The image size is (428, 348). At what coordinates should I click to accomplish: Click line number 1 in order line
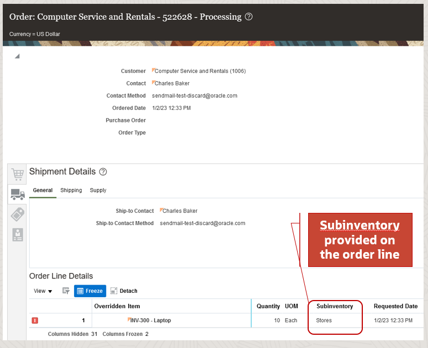coord(83,320)
